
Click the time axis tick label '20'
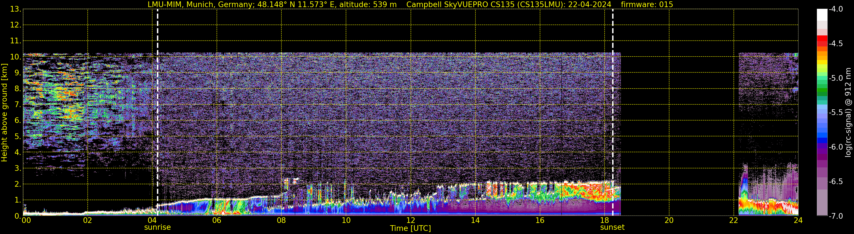coord(669,220)
